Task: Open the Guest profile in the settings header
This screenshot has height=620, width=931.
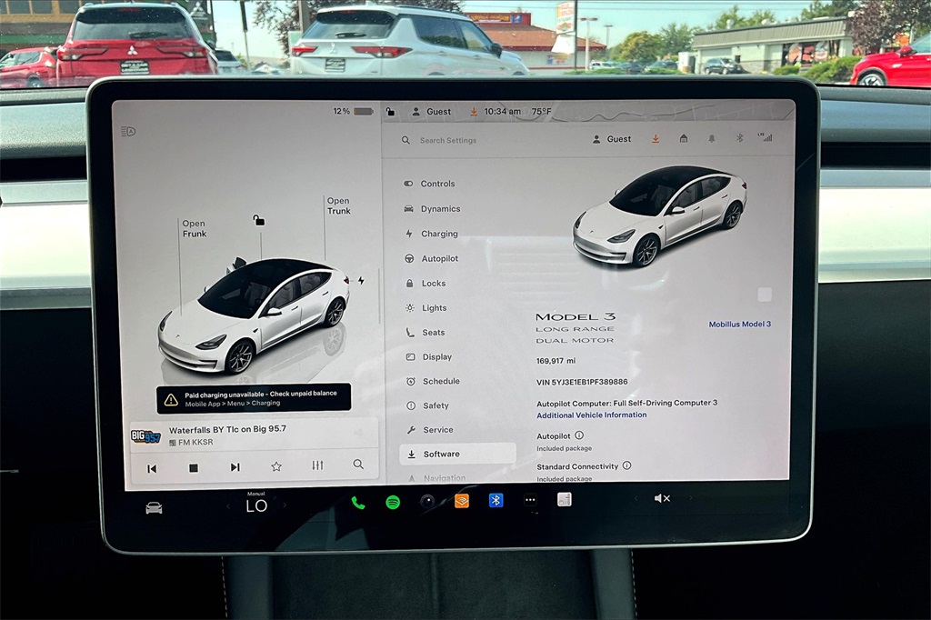Action: pos(612,139)
